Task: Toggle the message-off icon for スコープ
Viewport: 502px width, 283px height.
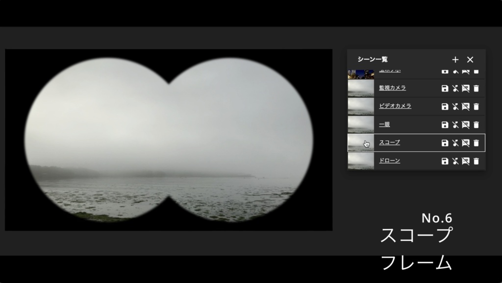Action: (466, 143)
